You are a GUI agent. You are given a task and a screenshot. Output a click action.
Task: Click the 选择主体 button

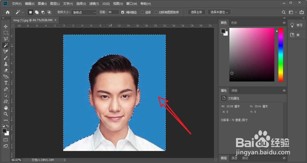(x=196, y=12)
